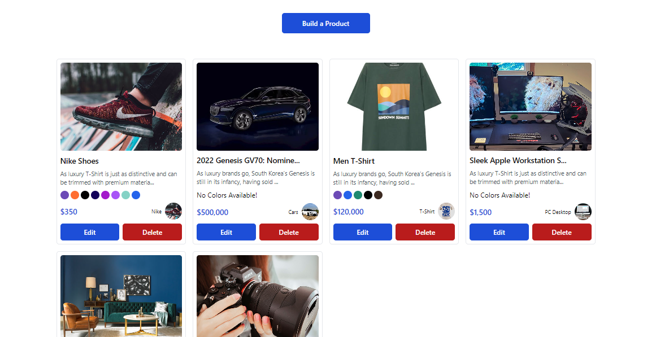Image resolution: width=669 pixels, height=337 pixels.
Task: Delete the Sleek Apple Workstation product
Action: [562, 232]
